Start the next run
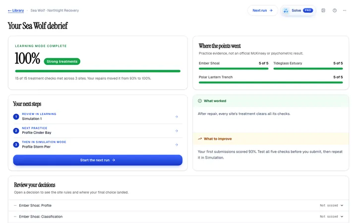 [x=98, y=160]
